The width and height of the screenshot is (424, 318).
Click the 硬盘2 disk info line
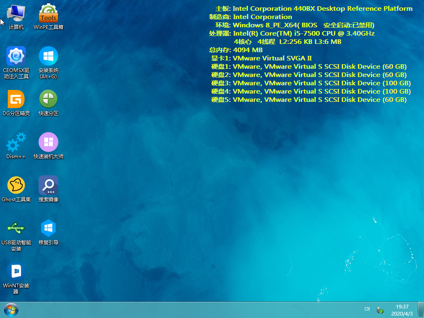(x=309, y=75)
